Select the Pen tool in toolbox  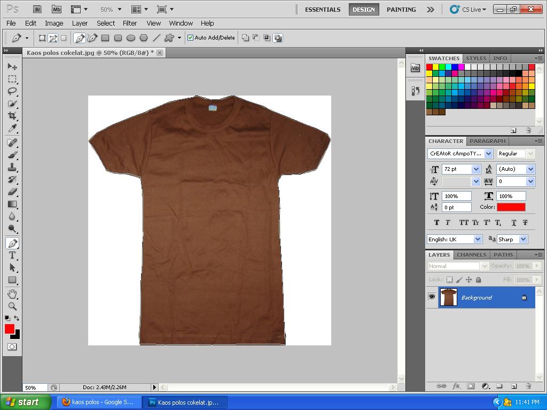coord(12,243)
